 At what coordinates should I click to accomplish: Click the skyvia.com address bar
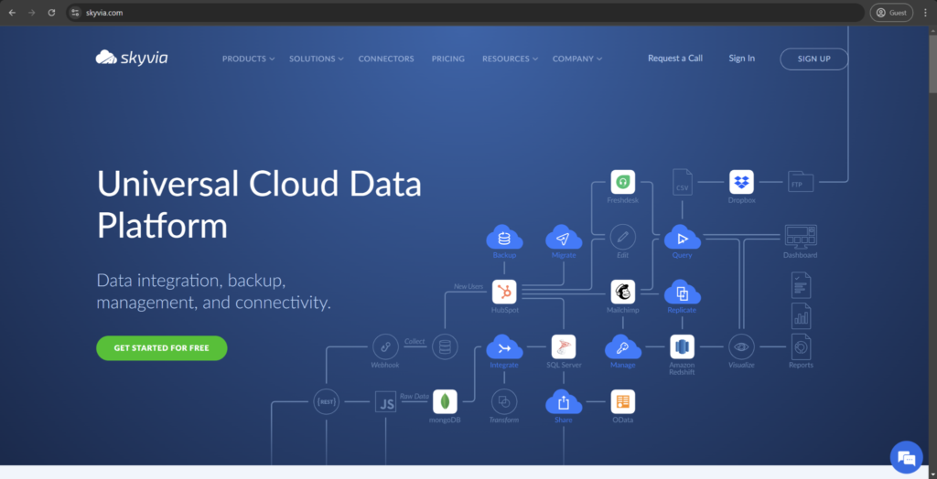[x=466, y=13]
